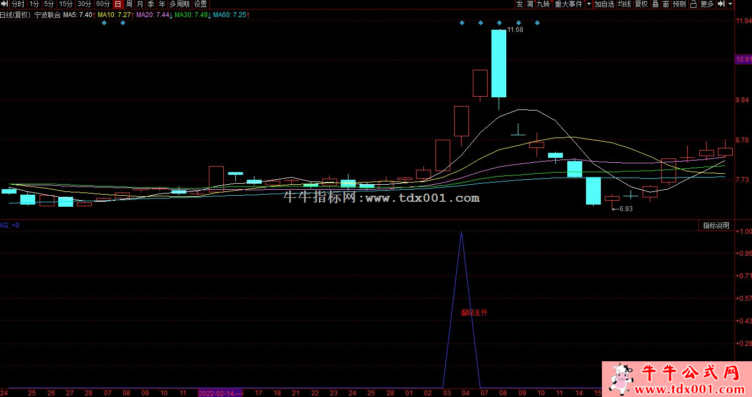Open the 九转 indicator button
Screen dimensions: 752x397
pos(543,4)
